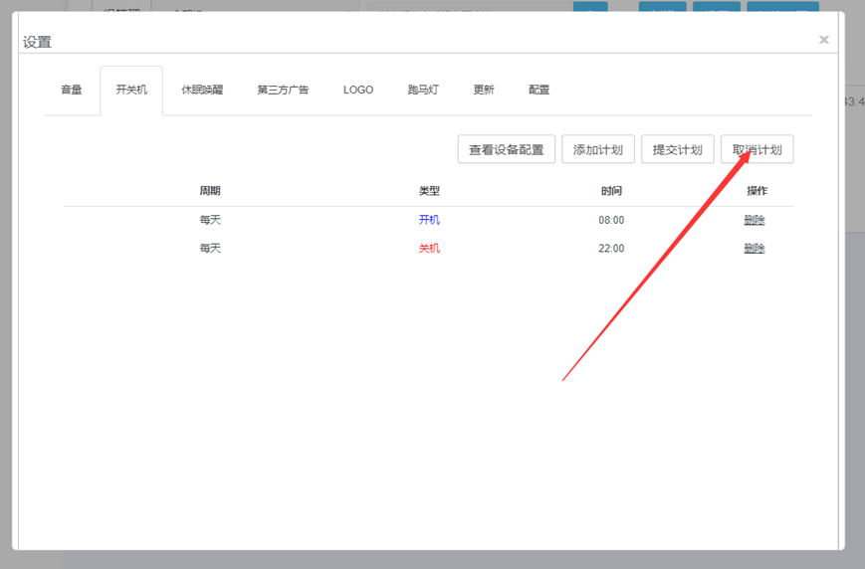
Task: Select the 08:00 time cell
Action: 611,220
